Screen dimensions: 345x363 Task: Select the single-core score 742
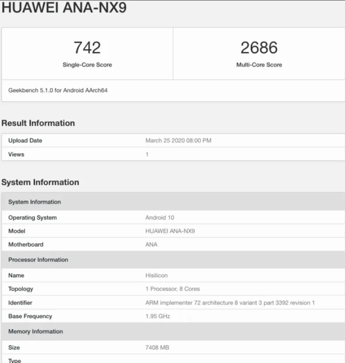click(x=87, y=48)
